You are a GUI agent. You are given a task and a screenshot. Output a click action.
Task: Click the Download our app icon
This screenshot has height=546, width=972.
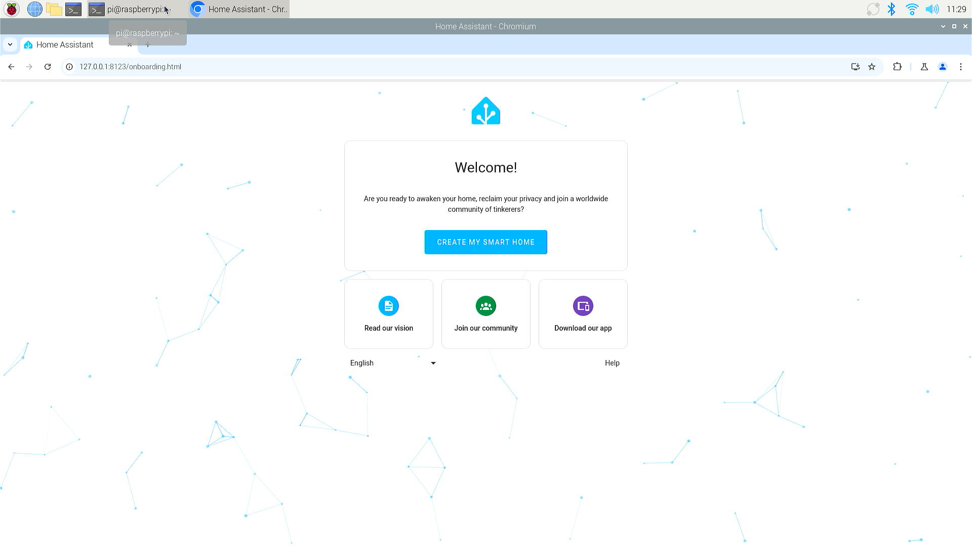click(x=583, y=306)
